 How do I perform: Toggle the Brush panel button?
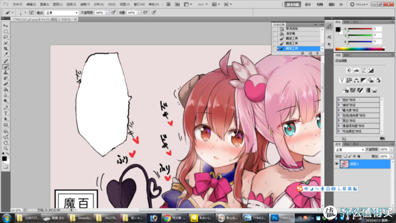(31, 12)
